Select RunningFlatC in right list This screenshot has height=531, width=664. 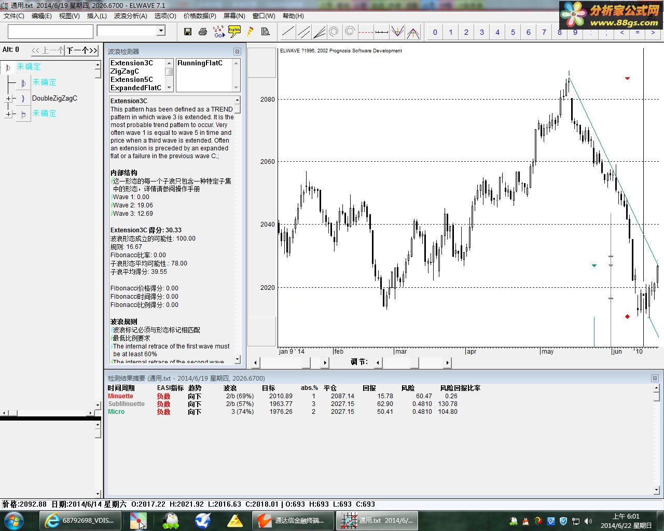click(x=200, y=63)
